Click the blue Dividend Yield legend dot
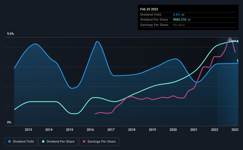 9,141
